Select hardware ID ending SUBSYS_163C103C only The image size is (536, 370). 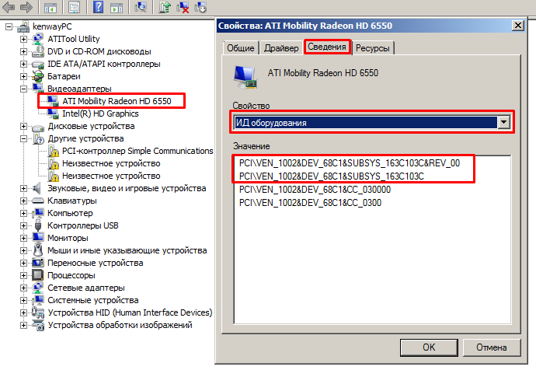[332, 176]
